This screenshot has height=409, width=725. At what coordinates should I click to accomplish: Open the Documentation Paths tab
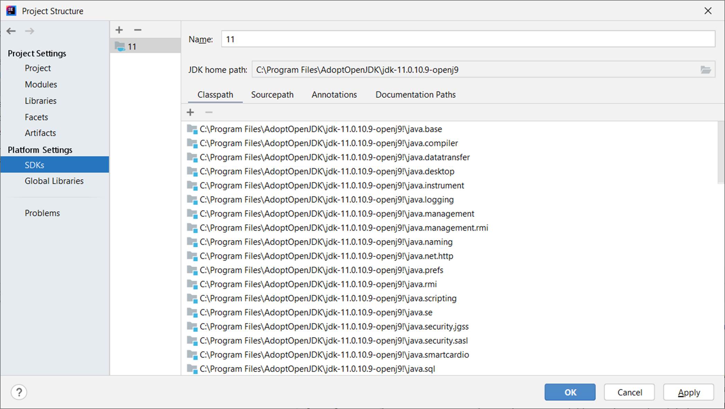(415, 94)
